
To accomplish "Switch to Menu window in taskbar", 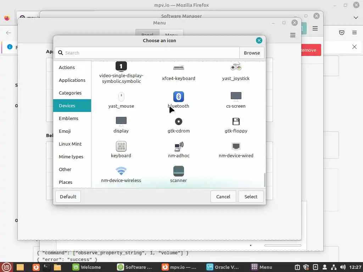I will [262, 267].
